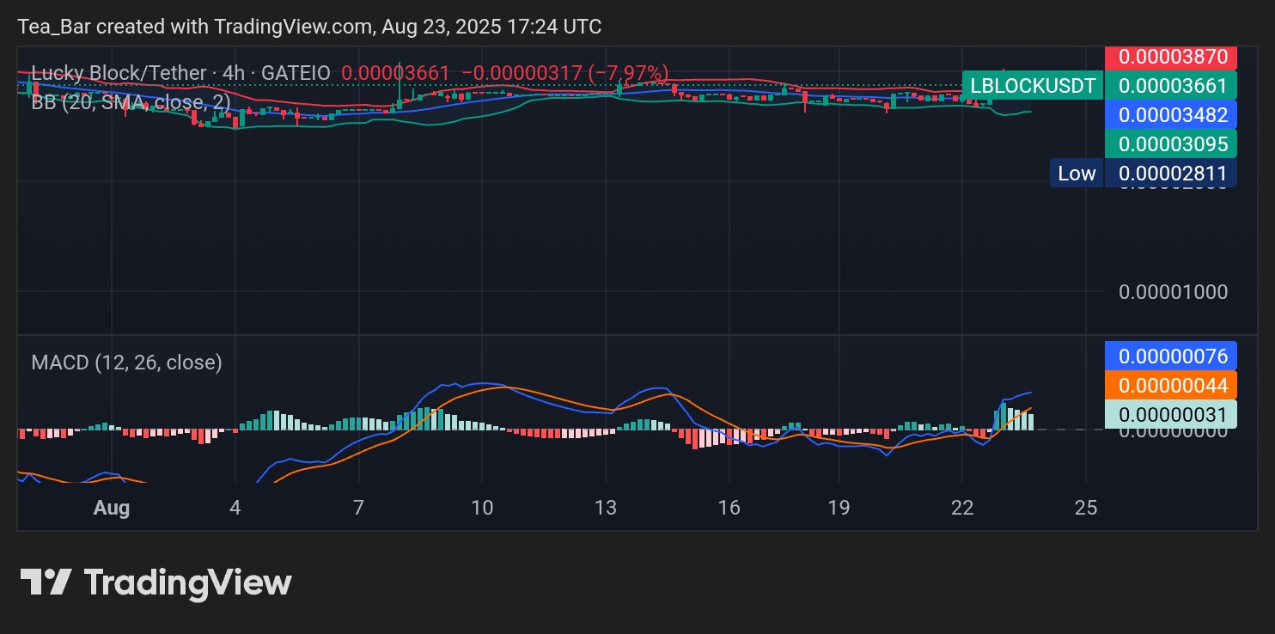Click the green 0.00003095 price label

(x=1171, y=143)
